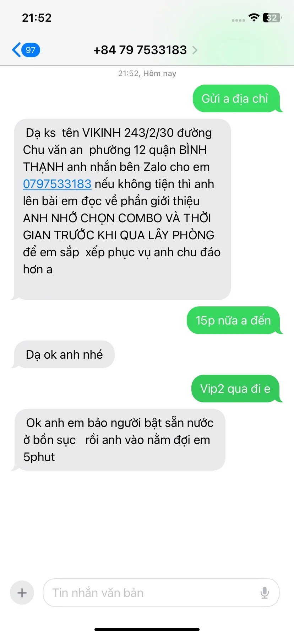Open contact details for +84 79 7533183

tap(140, 50)
